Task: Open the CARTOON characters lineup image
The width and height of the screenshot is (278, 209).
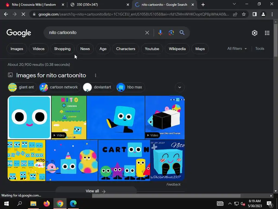Action: pyautogui.click(x=124, y=160)
